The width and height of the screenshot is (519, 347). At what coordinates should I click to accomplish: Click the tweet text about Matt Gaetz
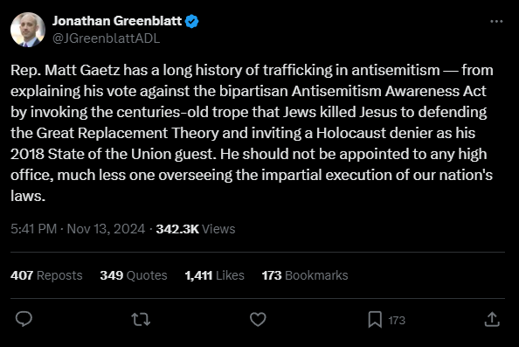click(252, 133)
